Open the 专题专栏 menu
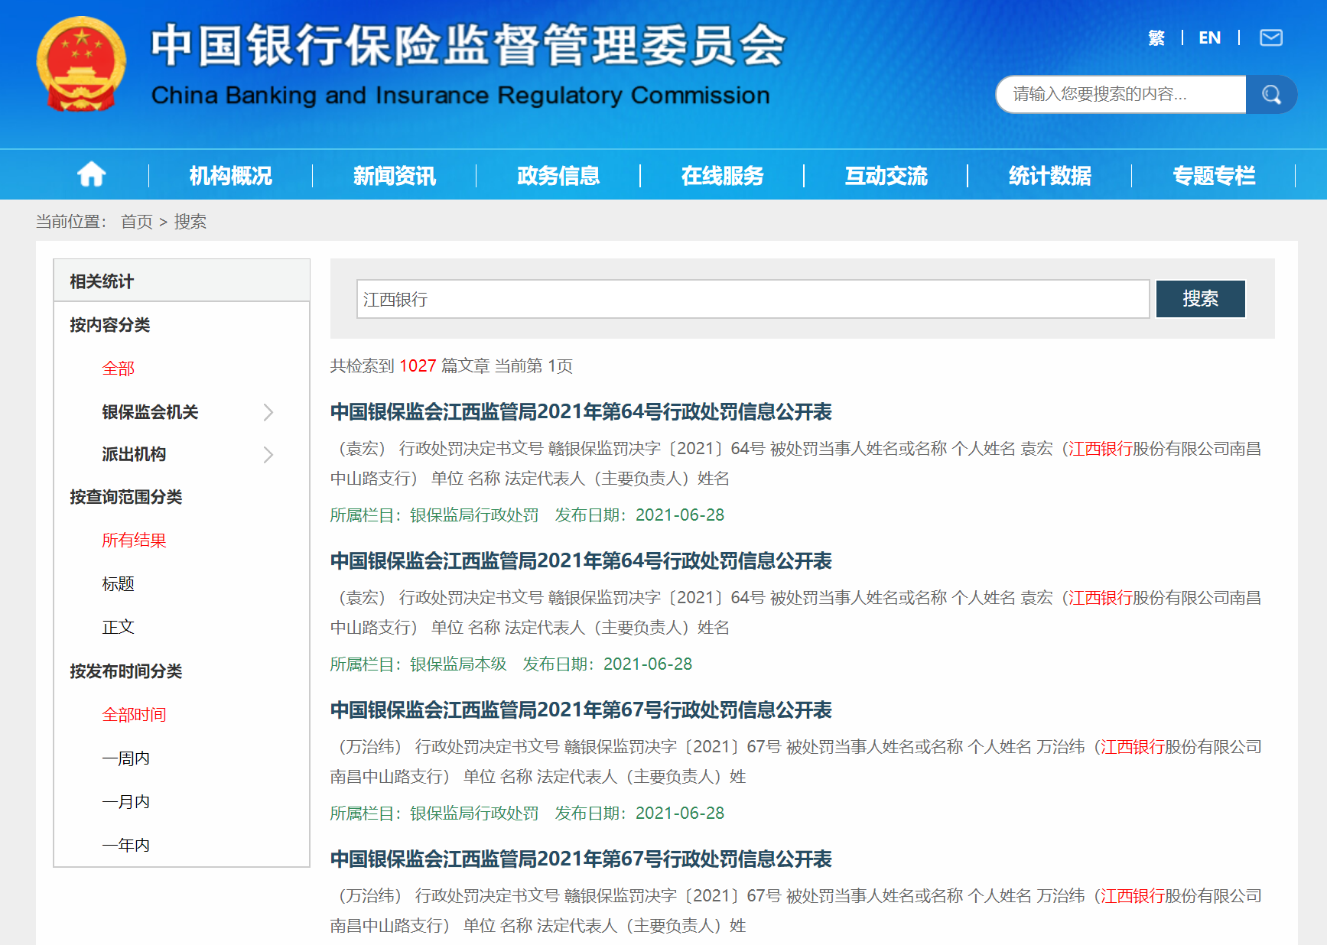1327x945 pixels. click(1214, 176)
